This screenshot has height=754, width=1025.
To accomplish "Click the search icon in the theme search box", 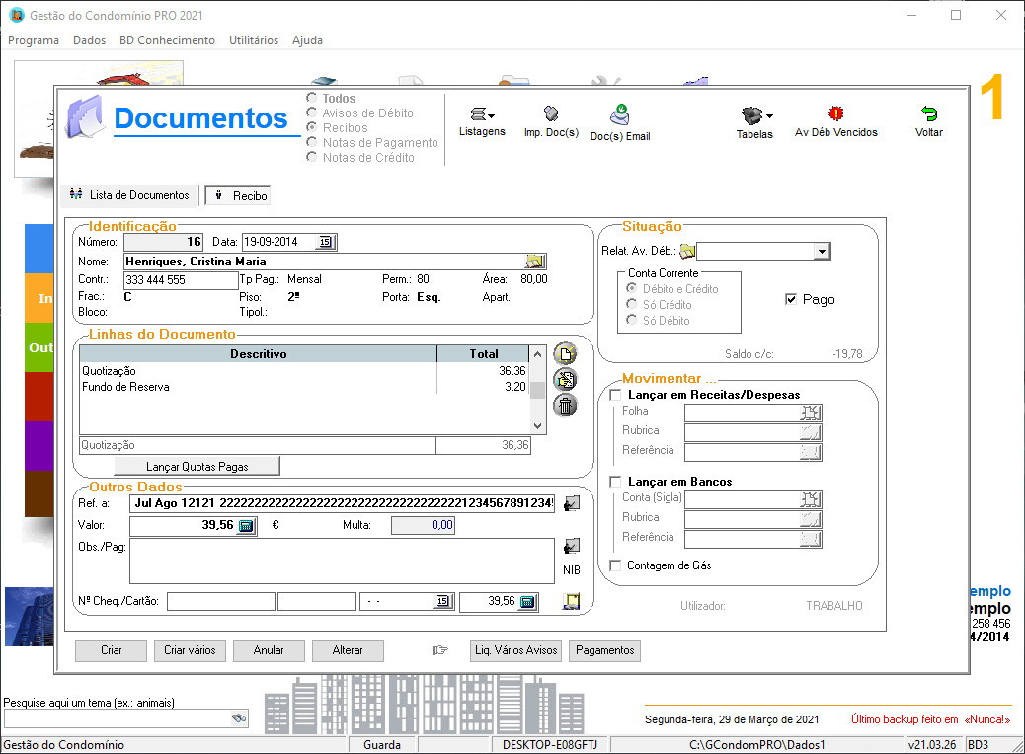I will (239, 718).
